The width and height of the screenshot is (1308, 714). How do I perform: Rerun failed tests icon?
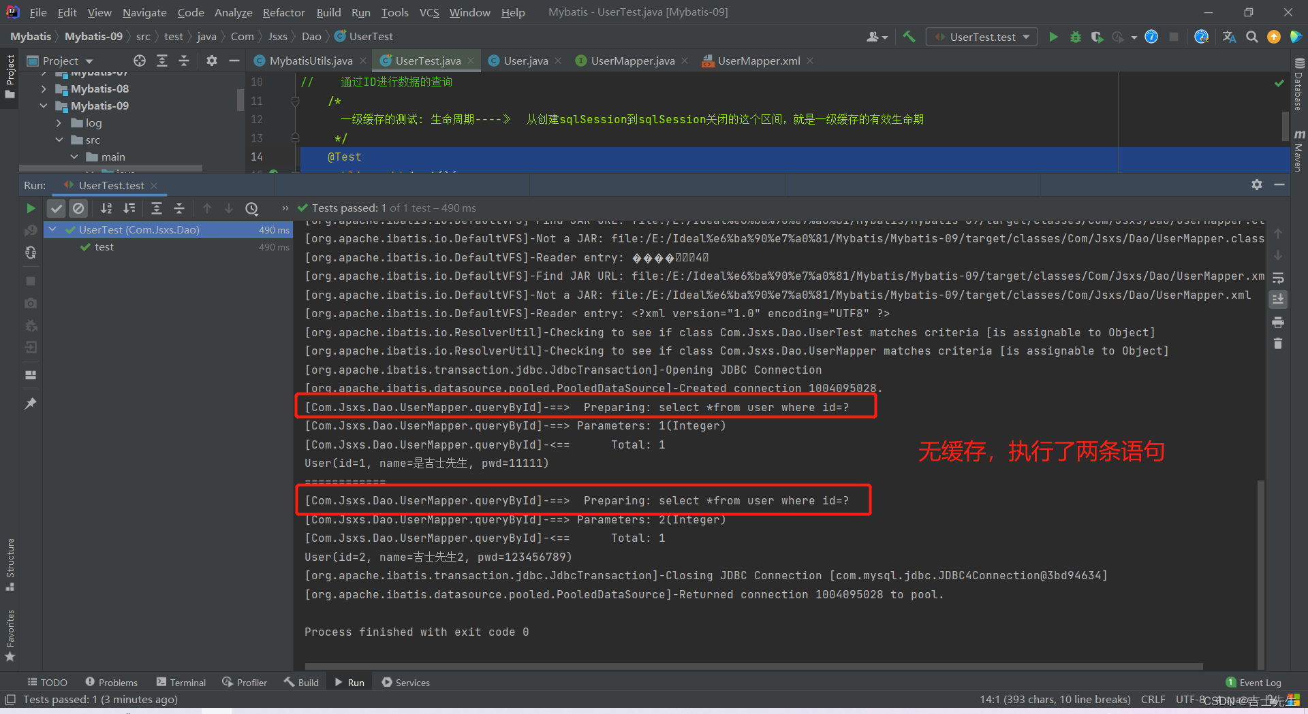pos(31,231)
